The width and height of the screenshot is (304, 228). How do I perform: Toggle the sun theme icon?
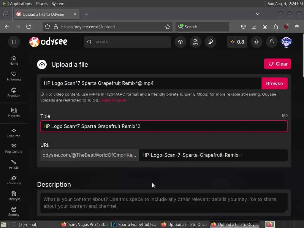click(256, 42)
